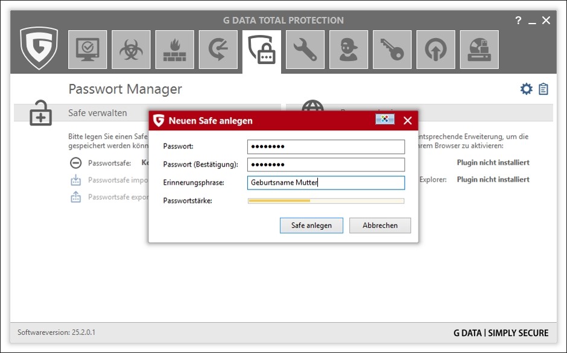The height and width of the screenshot is (353, 567).
Task: Open help via question mark icon
Action: (519, 21)
